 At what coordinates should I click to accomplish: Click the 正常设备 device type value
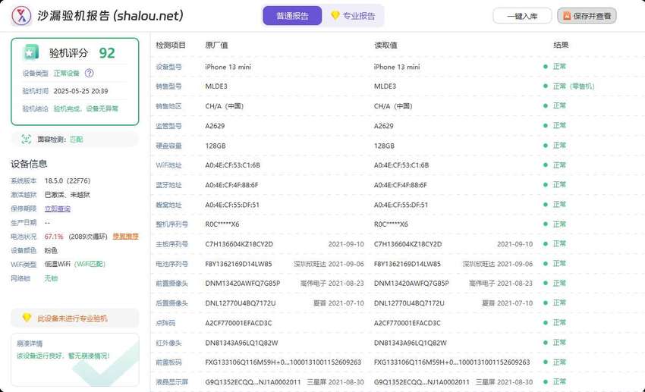tap(67, 73)
